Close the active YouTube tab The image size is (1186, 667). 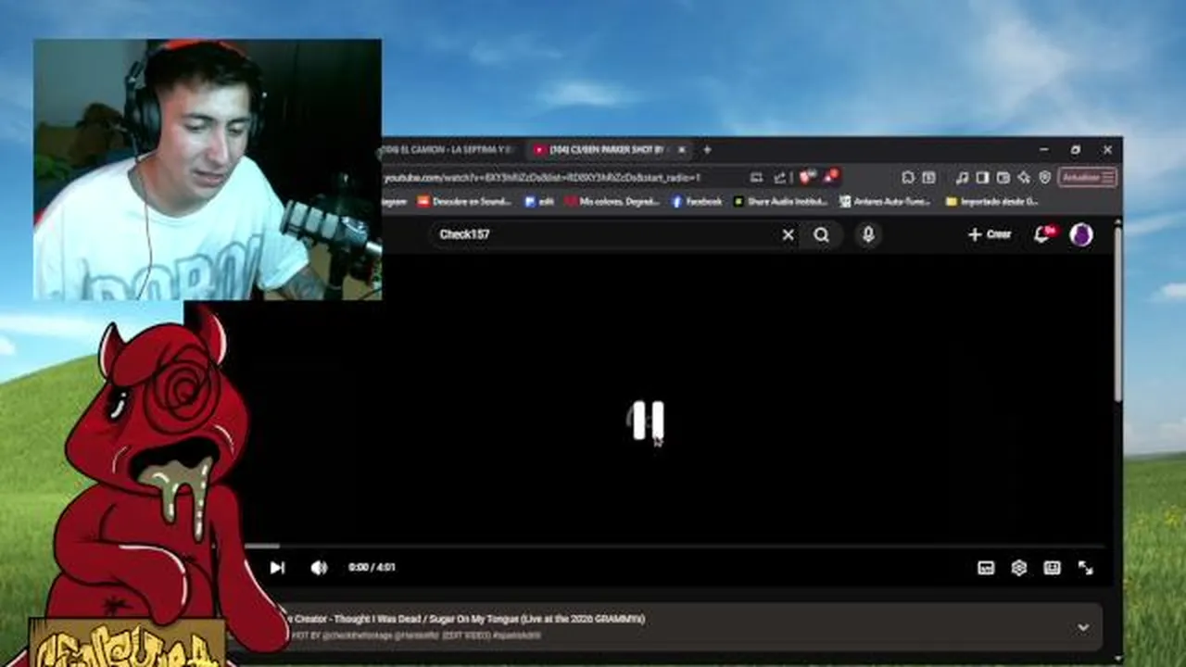pyautogui.click(x=682, y=149)
